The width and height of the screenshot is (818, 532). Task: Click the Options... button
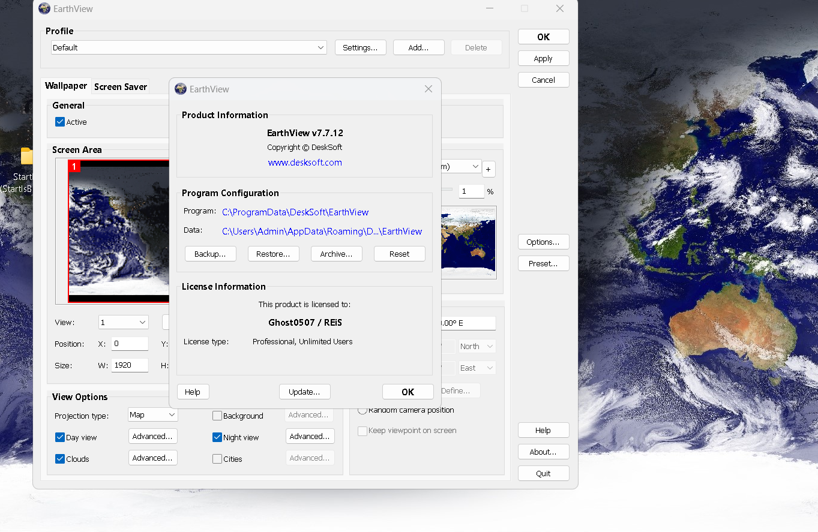[543, 242]
